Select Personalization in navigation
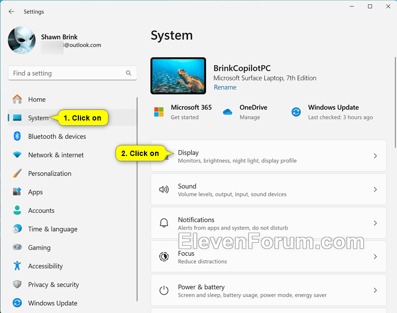Viewport: 397px width, 313px height. pos(50,173)
